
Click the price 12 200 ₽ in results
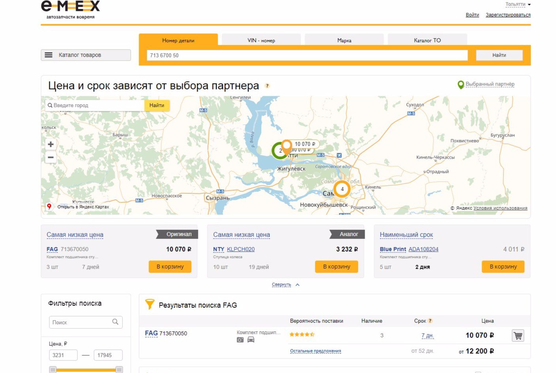480,351
